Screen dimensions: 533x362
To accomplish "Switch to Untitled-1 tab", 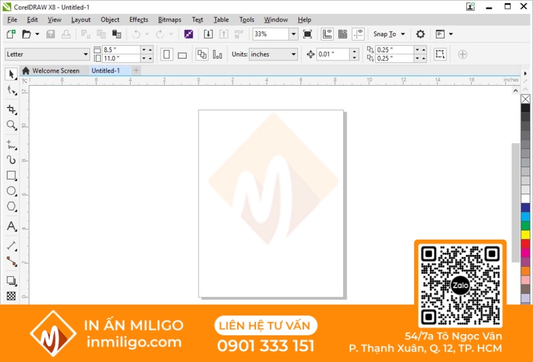I will coord(106,71).
